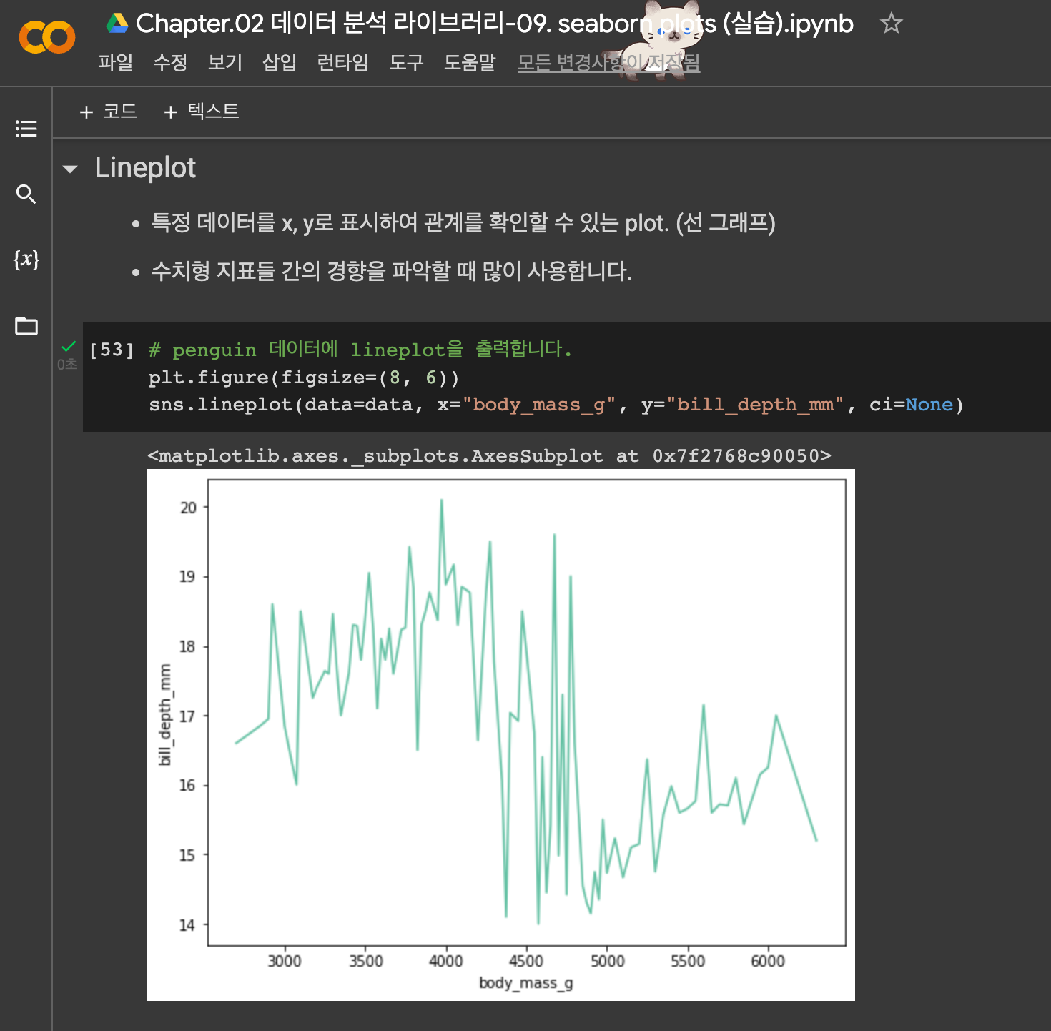Open the variables inspector panel

click(26, 259)
